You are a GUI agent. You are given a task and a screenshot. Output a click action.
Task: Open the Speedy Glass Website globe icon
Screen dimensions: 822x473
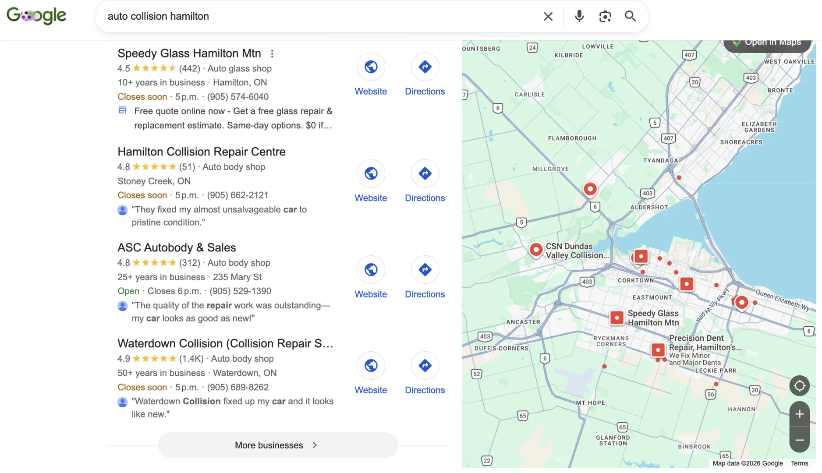pyautogui.click(x=371, y=67)
